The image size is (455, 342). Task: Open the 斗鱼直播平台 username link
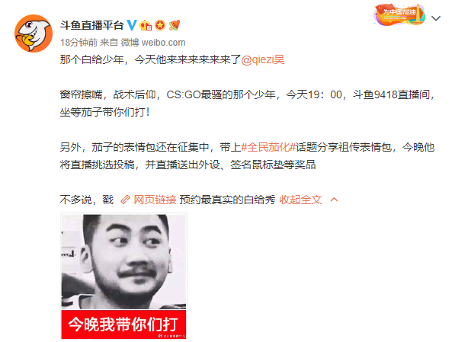click(x=92, y=25)
